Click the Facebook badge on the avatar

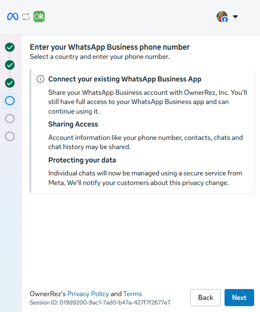(225, 20)
